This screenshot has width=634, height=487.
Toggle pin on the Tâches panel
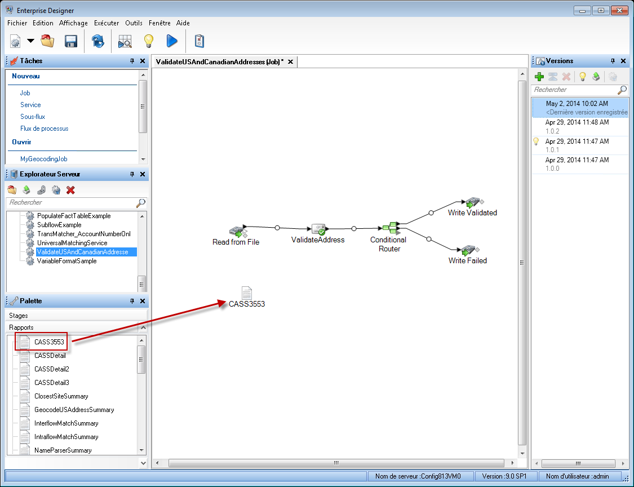(x=132, y=61)
